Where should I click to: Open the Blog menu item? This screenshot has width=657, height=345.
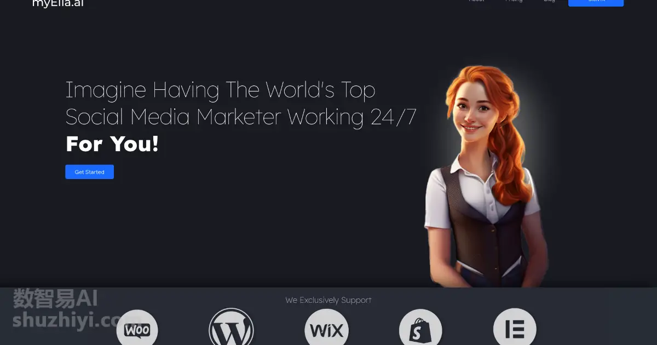tap(549, 1)
